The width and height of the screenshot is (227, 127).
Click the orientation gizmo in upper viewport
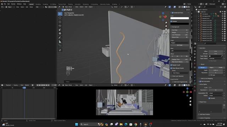click(x=163, y=17)
